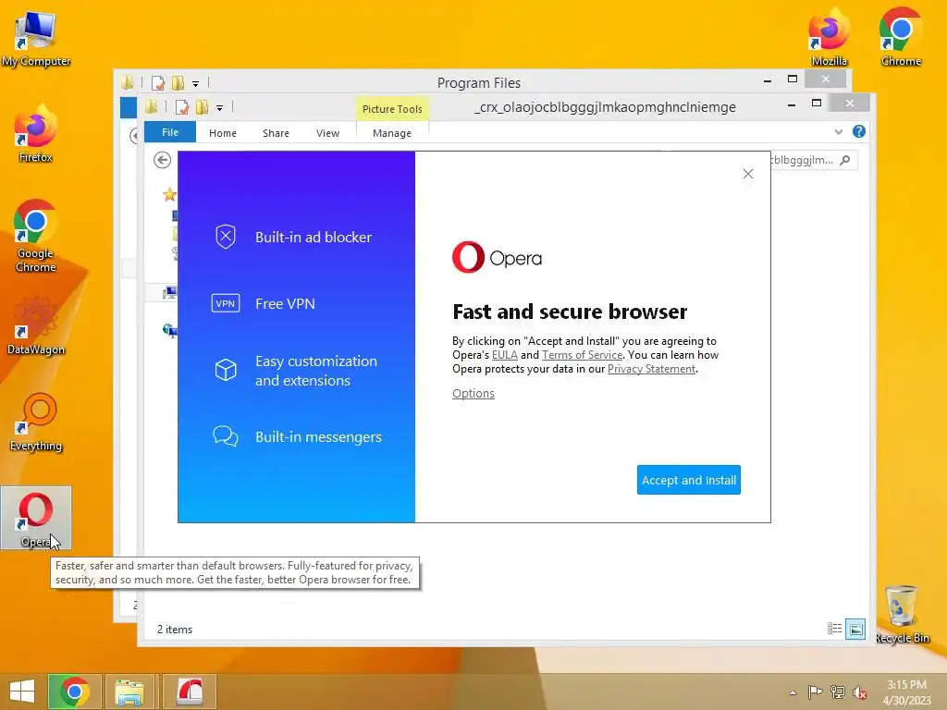Click the ad blocker shield icon
This screenshot has width=947, height=710.
(x=226, y=237)
